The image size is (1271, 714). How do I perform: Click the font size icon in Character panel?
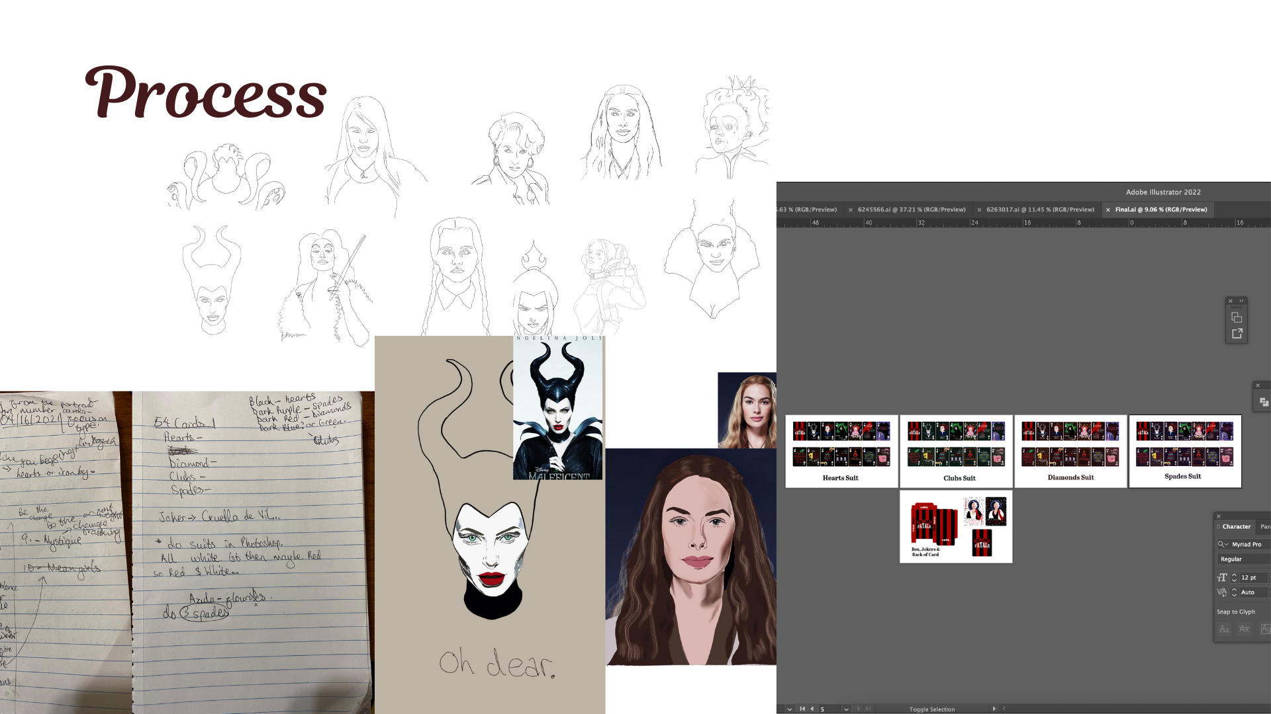(1222, 578)
